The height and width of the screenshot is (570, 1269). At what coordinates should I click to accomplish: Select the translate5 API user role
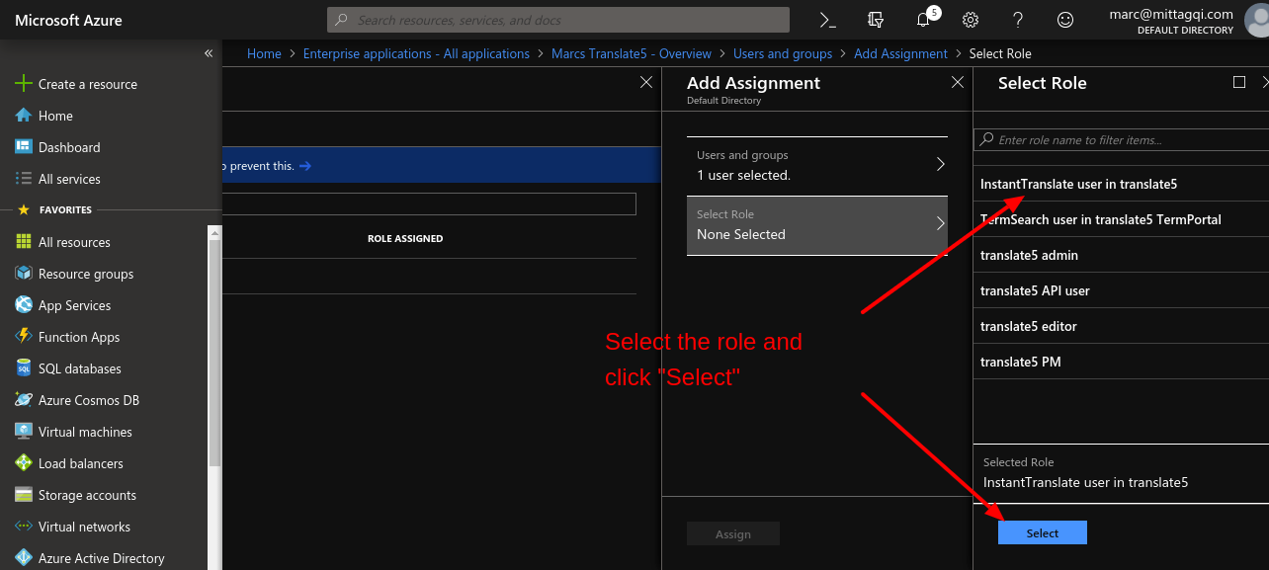(x=1121, y=290)
